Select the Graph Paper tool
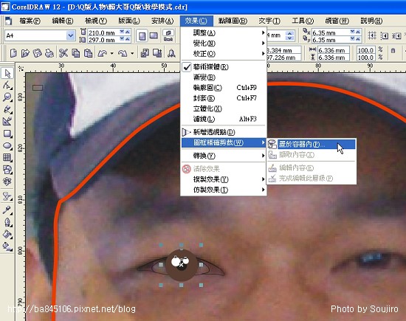The width and height of the screenshot is (406, 321). click(x=7, y=157)
